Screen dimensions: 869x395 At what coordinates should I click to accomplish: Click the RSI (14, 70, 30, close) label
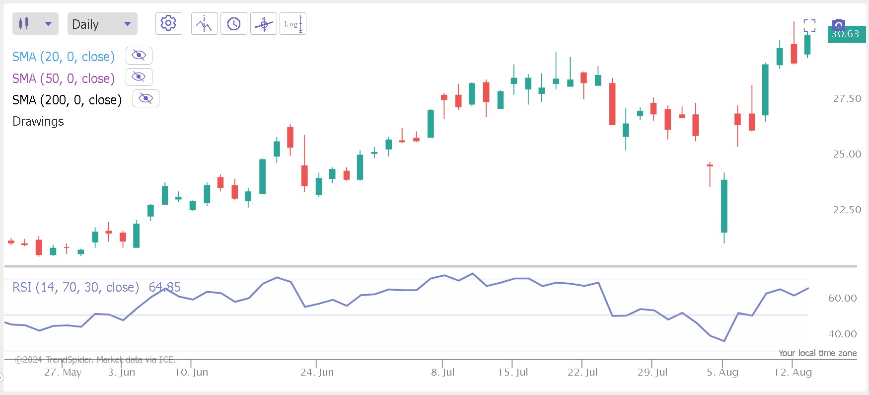click(x=75, y=287)
